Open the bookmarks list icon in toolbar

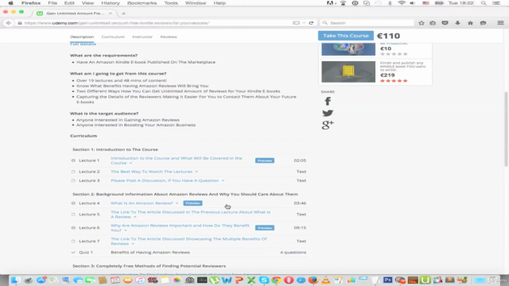click(x=433, y=23)
